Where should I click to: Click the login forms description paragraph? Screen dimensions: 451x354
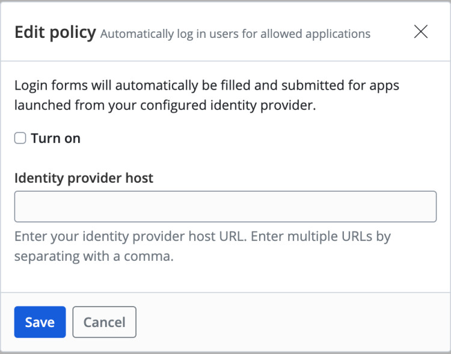(x=207, y=95)
